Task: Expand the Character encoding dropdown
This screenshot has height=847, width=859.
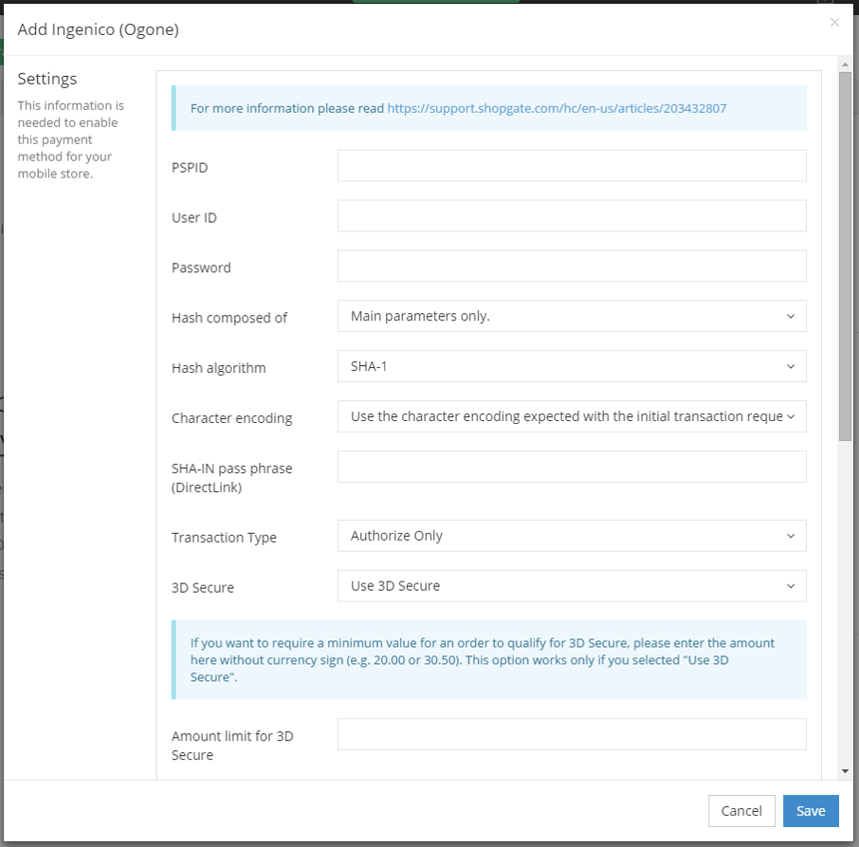Action: 572,416
